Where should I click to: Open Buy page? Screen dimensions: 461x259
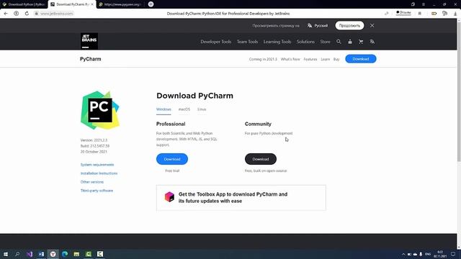[x=336, y=59]
